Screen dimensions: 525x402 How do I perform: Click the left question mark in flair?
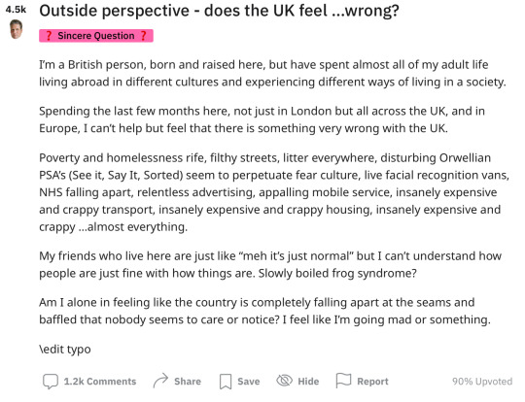click(49, 36)
